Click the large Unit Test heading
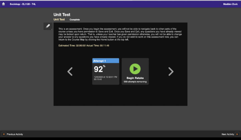Viewport: 241px width, 140px height. [x=62, y=14]
